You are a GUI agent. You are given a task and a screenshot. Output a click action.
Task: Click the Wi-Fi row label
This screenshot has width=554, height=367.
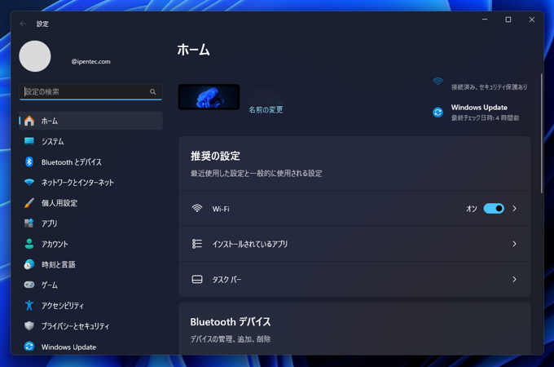[x=221, y=209]
